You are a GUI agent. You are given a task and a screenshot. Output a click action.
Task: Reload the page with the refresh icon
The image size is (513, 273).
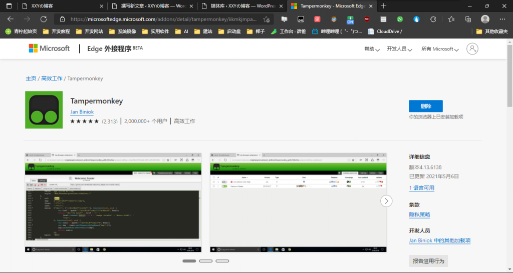44,19
